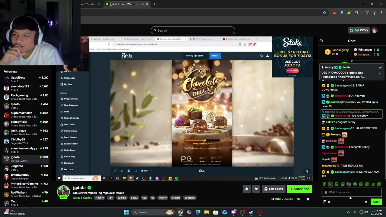Click New Releases in streamed Stake sidebar
The width and height of the screenshot is (386, 217).
click(x=71, y=105)
